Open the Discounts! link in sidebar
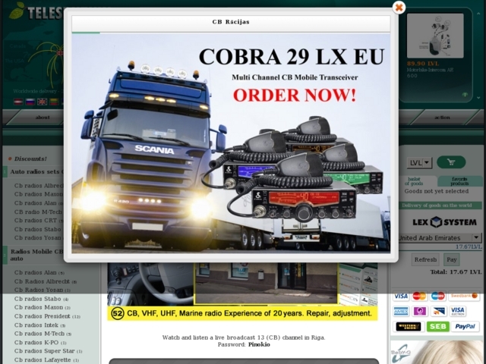This screenshot has width=486, height=364. pos(30,158)
